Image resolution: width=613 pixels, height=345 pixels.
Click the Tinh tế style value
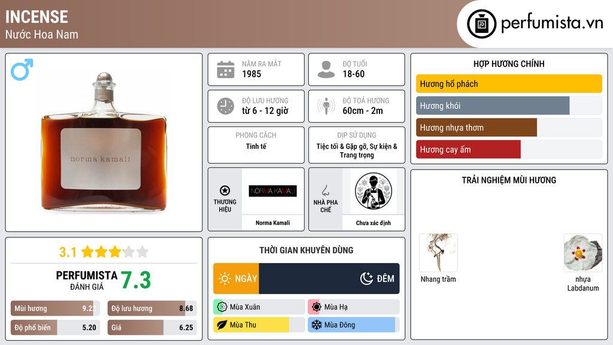[256, 146]
